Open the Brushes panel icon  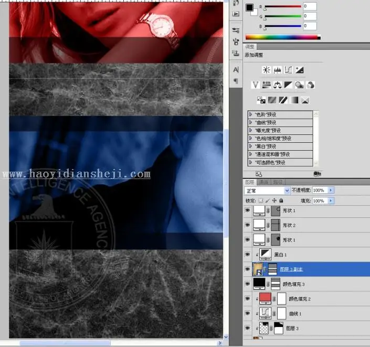pyautogui.click(x=236, y=41)
